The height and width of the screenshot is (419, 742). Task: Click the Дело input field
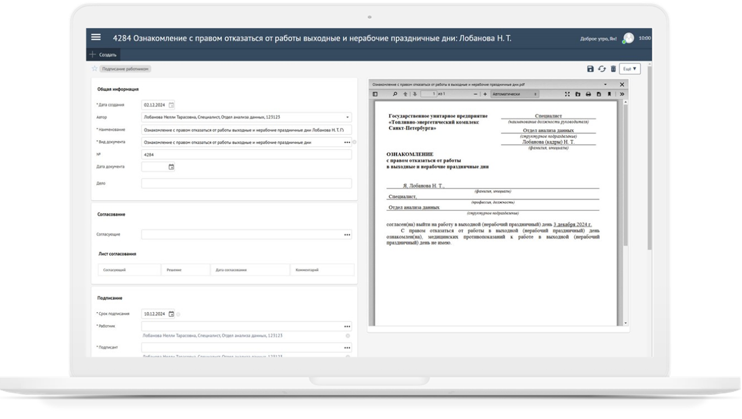[x=246, y=184]
